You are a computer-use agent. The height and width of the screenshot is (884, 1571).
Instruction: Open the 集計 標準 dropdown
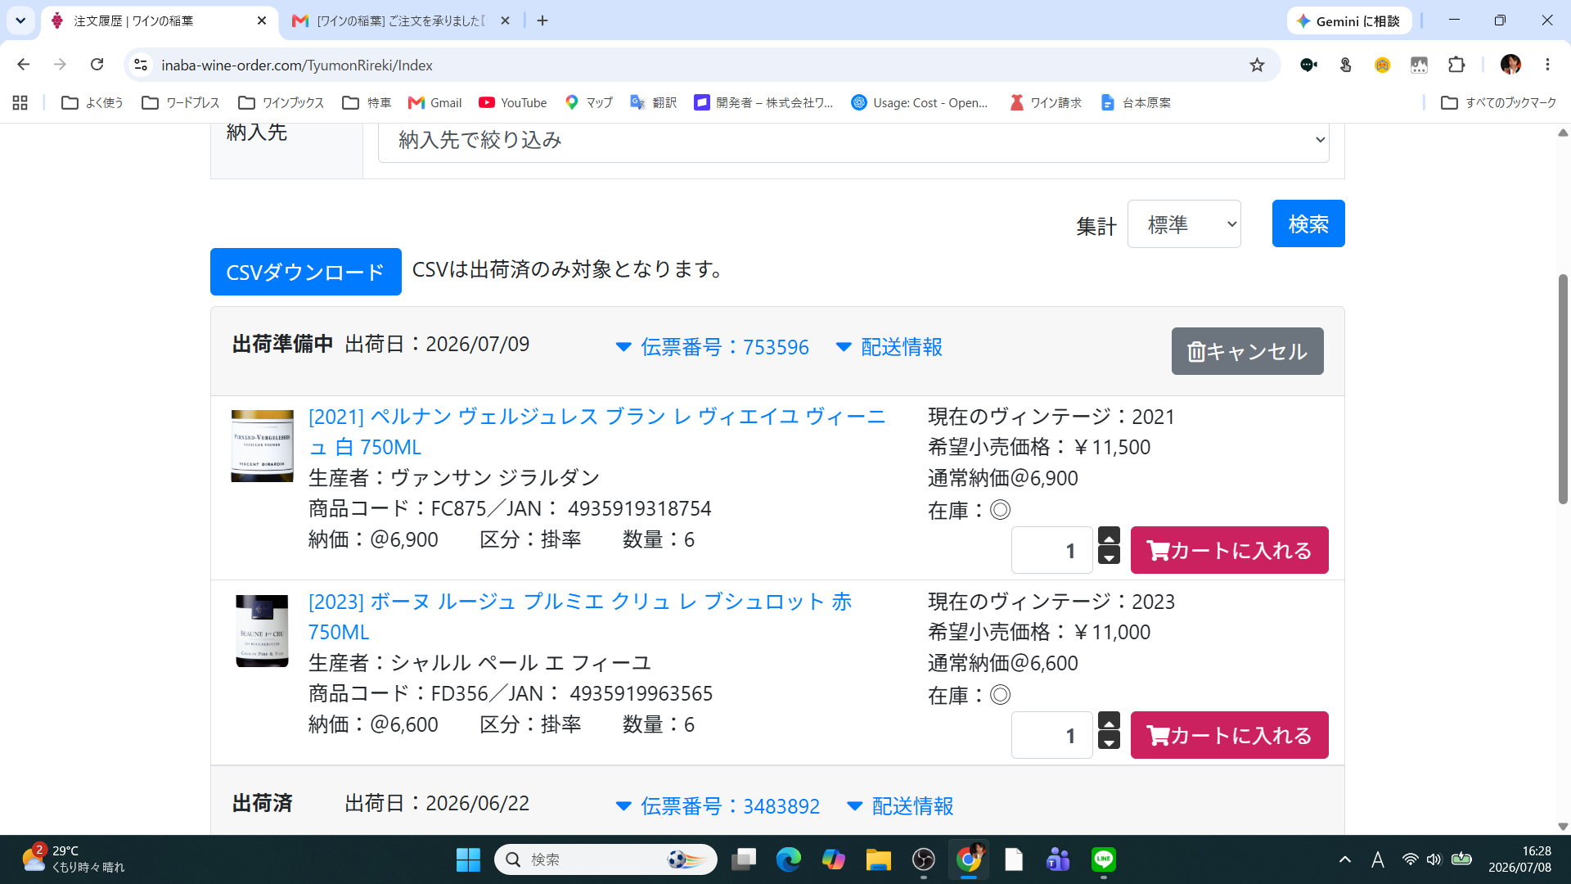point(1184,224)
